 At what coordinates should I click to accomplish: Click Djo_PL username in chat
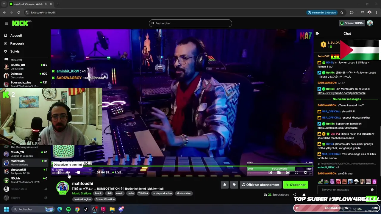[335, 134]
